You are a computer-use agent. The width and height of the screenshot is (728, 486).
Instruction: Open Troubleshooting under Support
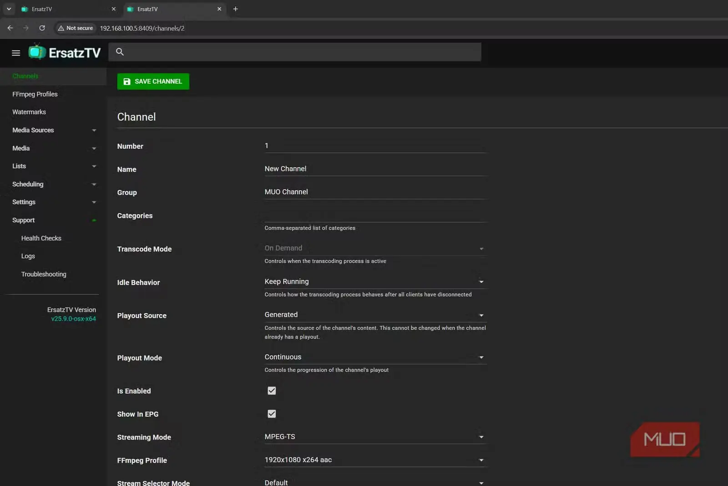click(x=44, y=274)
